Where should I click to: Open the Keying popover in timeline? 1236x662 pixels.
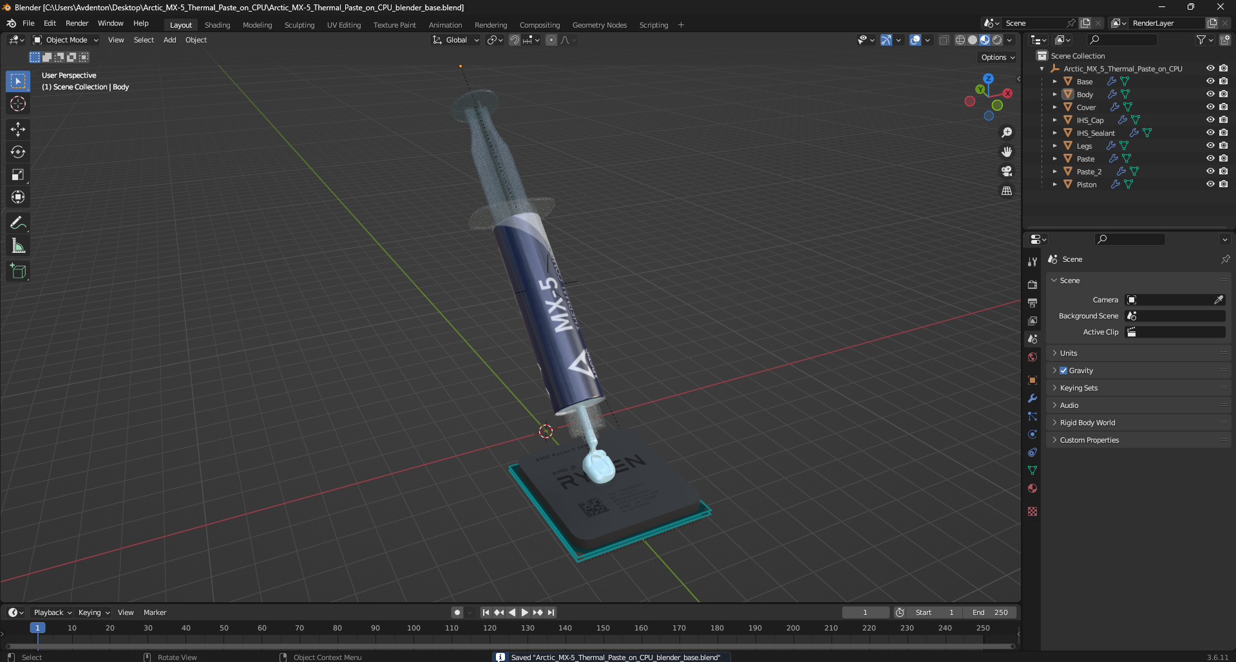(93, 612)
